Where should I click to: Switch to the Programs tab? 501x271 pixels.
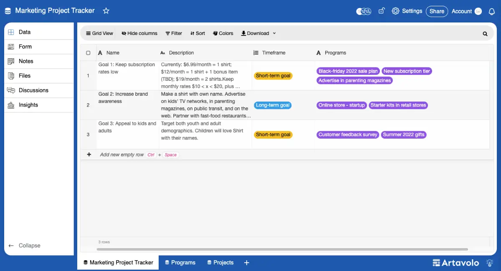[180, 263]
